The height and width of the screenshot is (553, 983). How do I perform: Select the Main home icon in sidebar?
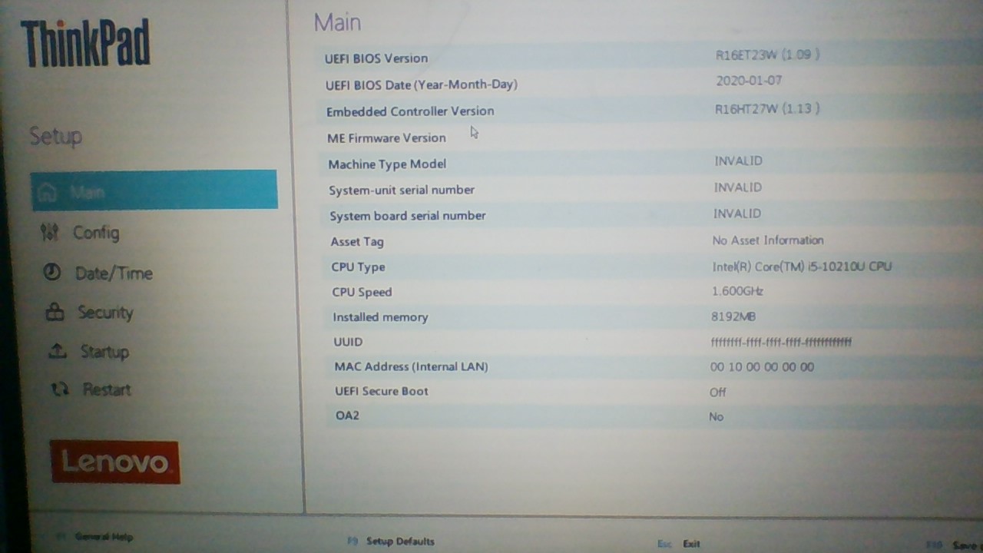(48, 192)
